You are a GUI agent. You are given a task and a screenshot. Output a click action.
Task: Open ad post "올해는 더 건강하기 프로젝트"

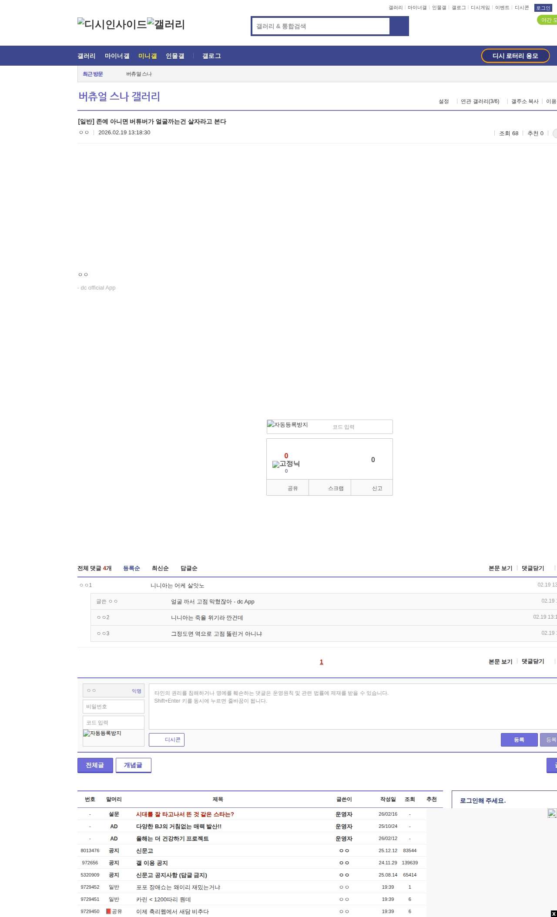tap(172, 839)
